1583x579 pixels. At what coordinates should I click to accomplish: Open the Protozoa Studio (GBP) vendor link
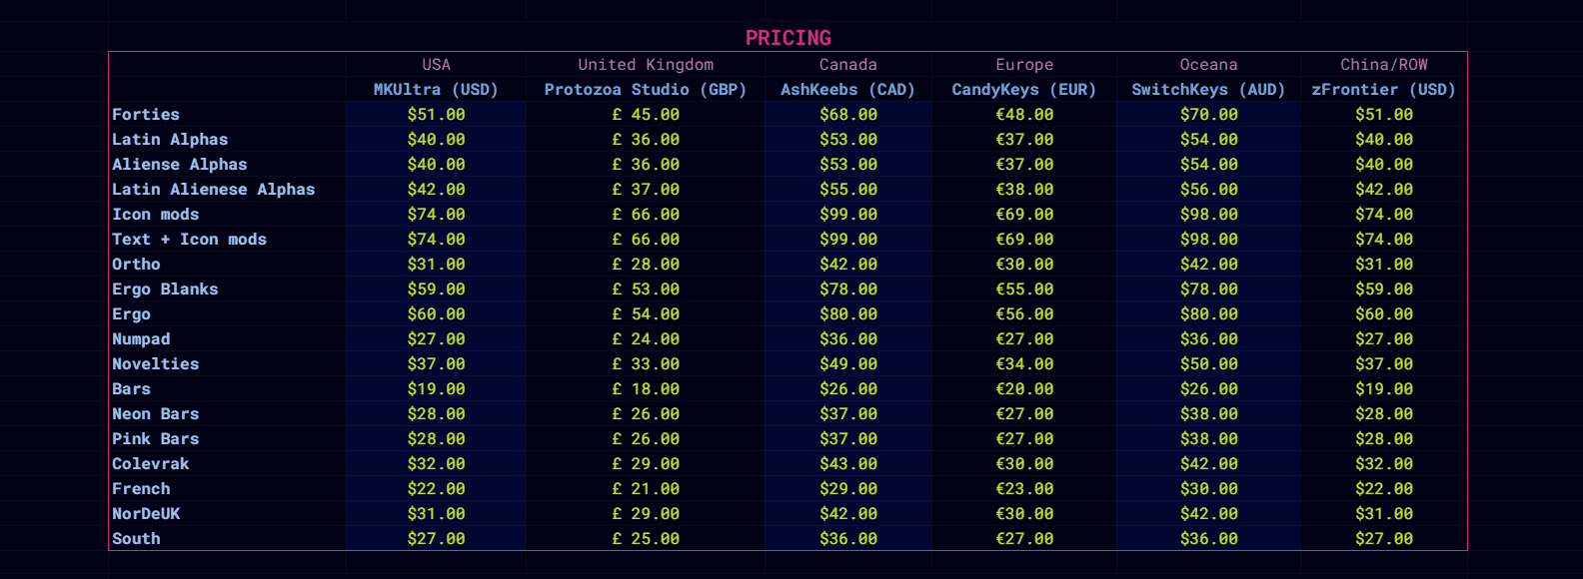pos(645,90)
